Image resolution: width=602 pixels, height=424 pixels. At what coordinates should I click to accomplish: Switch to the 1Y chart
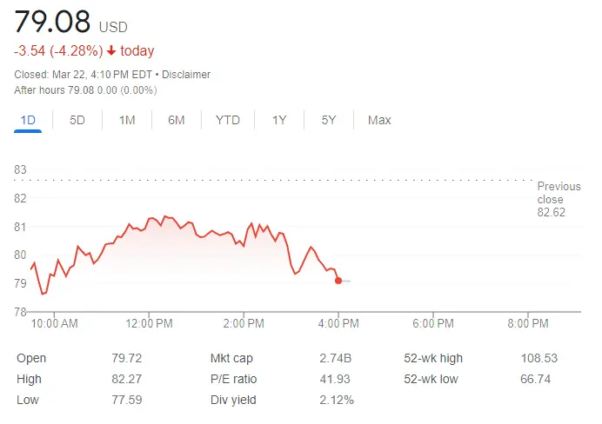(279, 121)
